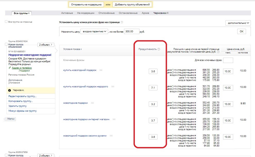Image resolution: width=255 pixels, height=157 pixels.
Task: Click keyword новогодние подарки
Action: [x=75, y=103]
